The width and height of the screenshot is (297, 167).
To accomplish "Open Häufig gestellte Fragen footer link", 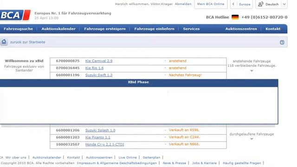I will coord(242,163).
